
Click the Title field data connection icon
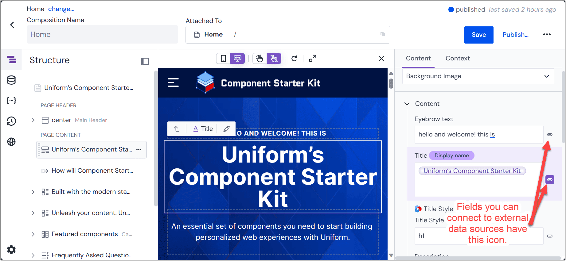point(550,179)
